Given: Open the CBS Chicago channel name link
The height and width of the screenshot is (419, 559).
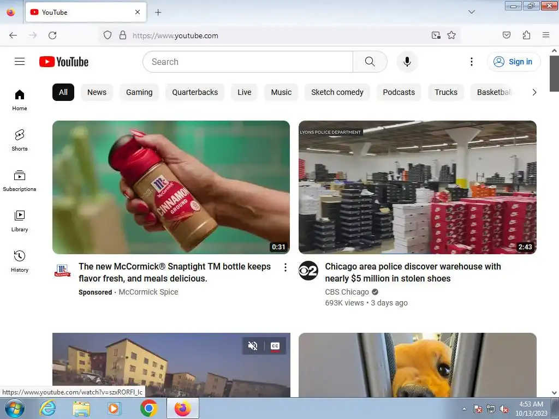Looking at the screenshot, I should [347, 292].
